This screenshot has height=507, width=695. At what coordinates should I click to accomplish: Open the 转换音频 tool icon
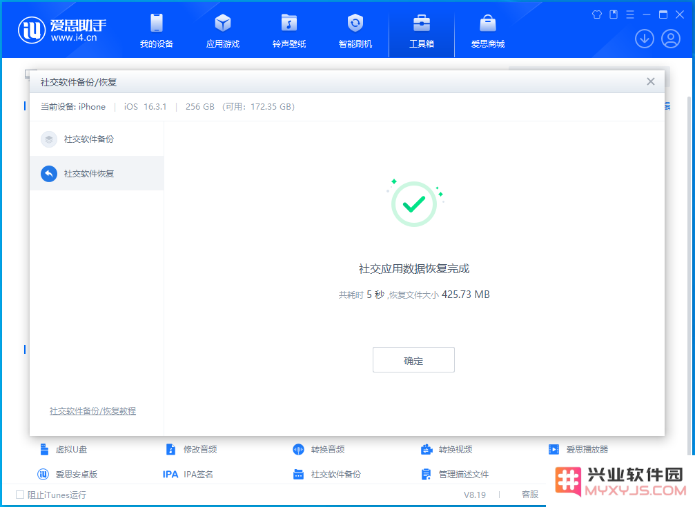pyautogui.click(x=298, y=449)
